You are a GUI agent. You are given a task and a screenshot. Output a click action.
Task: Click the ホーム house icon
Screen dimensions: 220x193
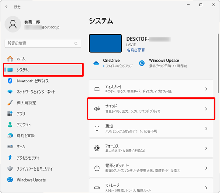point(10,59)
